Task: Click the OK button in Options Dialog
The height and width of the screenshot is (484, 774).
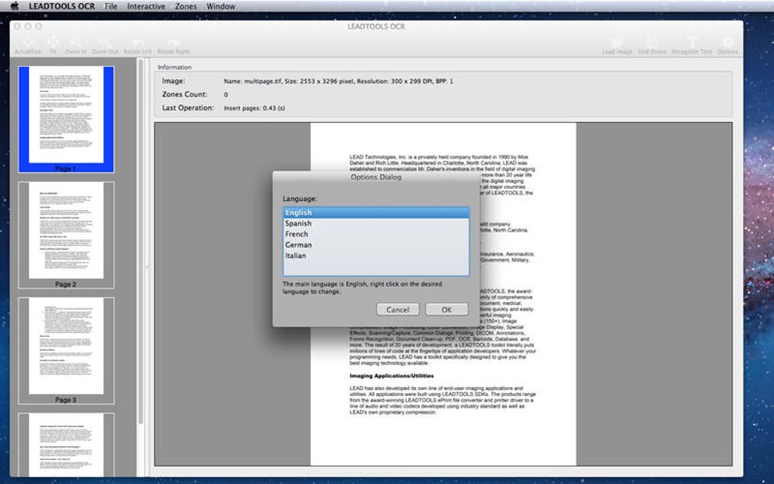Action: click(x=447, y=310)
